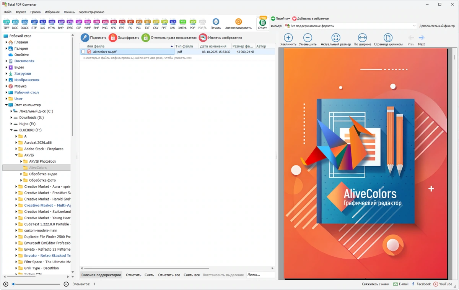Select PPT output format icon
The height and width of the screenshot is (290, 459).
tap(164, 24)
